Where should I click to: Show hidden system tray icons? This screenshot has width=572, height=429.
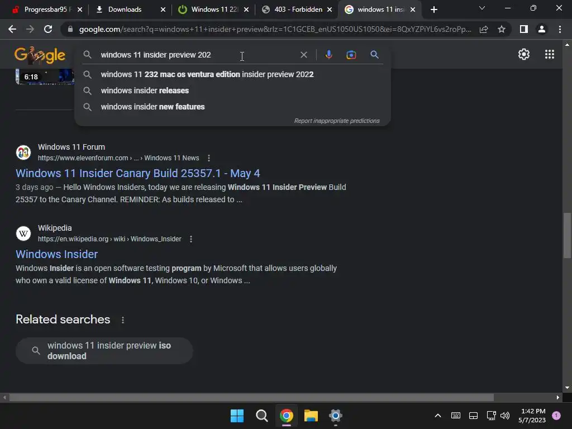(x=438, y=416)
